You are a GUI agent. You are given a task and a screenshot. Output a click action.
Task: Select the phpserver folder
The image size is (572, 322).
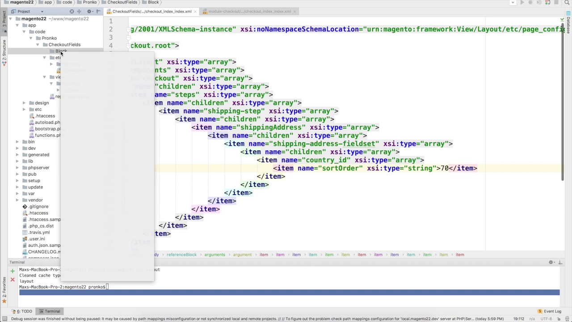pos(38,168)
